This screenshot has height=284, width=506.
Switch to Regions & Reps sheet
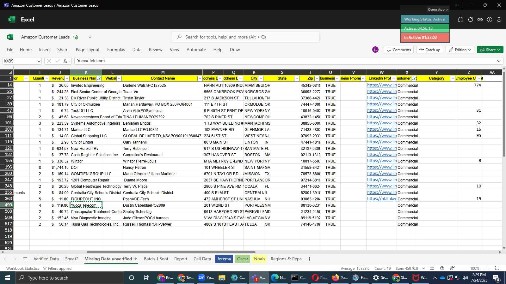coord(286,259)
